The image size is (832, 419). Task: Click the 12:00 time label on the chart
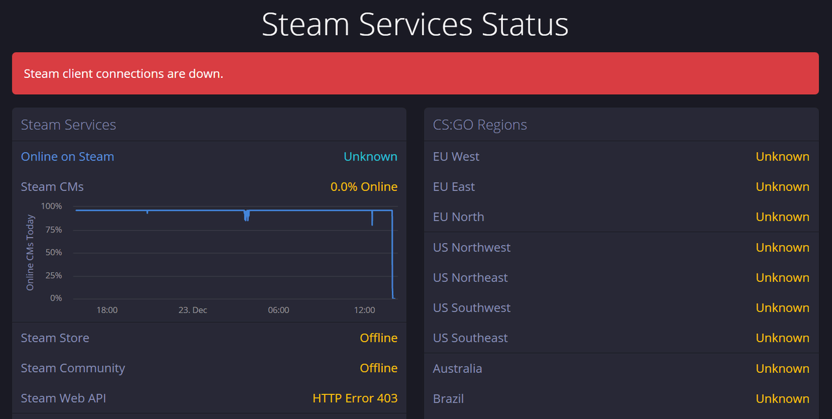pyautogui.click(x=365, y=311)
